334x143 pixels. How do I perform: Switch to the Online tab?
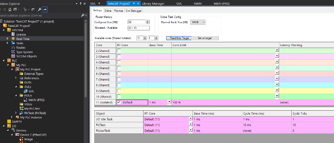108,11
